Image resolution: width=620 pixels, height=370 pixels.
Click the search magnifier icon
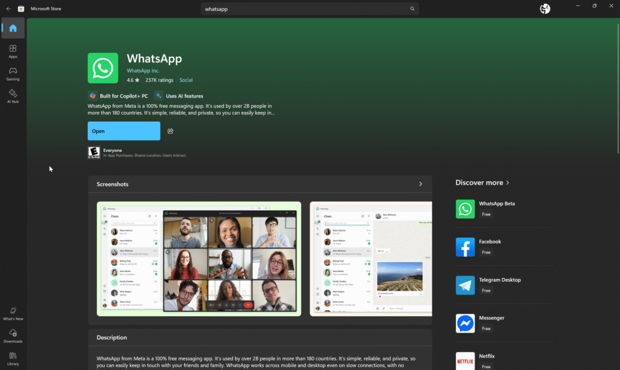click(x=412, y=9)
